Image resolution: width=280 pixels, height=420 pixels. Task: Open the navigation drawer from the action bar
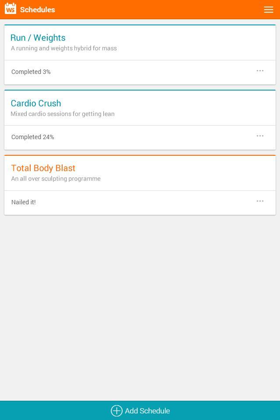(269, 10)
